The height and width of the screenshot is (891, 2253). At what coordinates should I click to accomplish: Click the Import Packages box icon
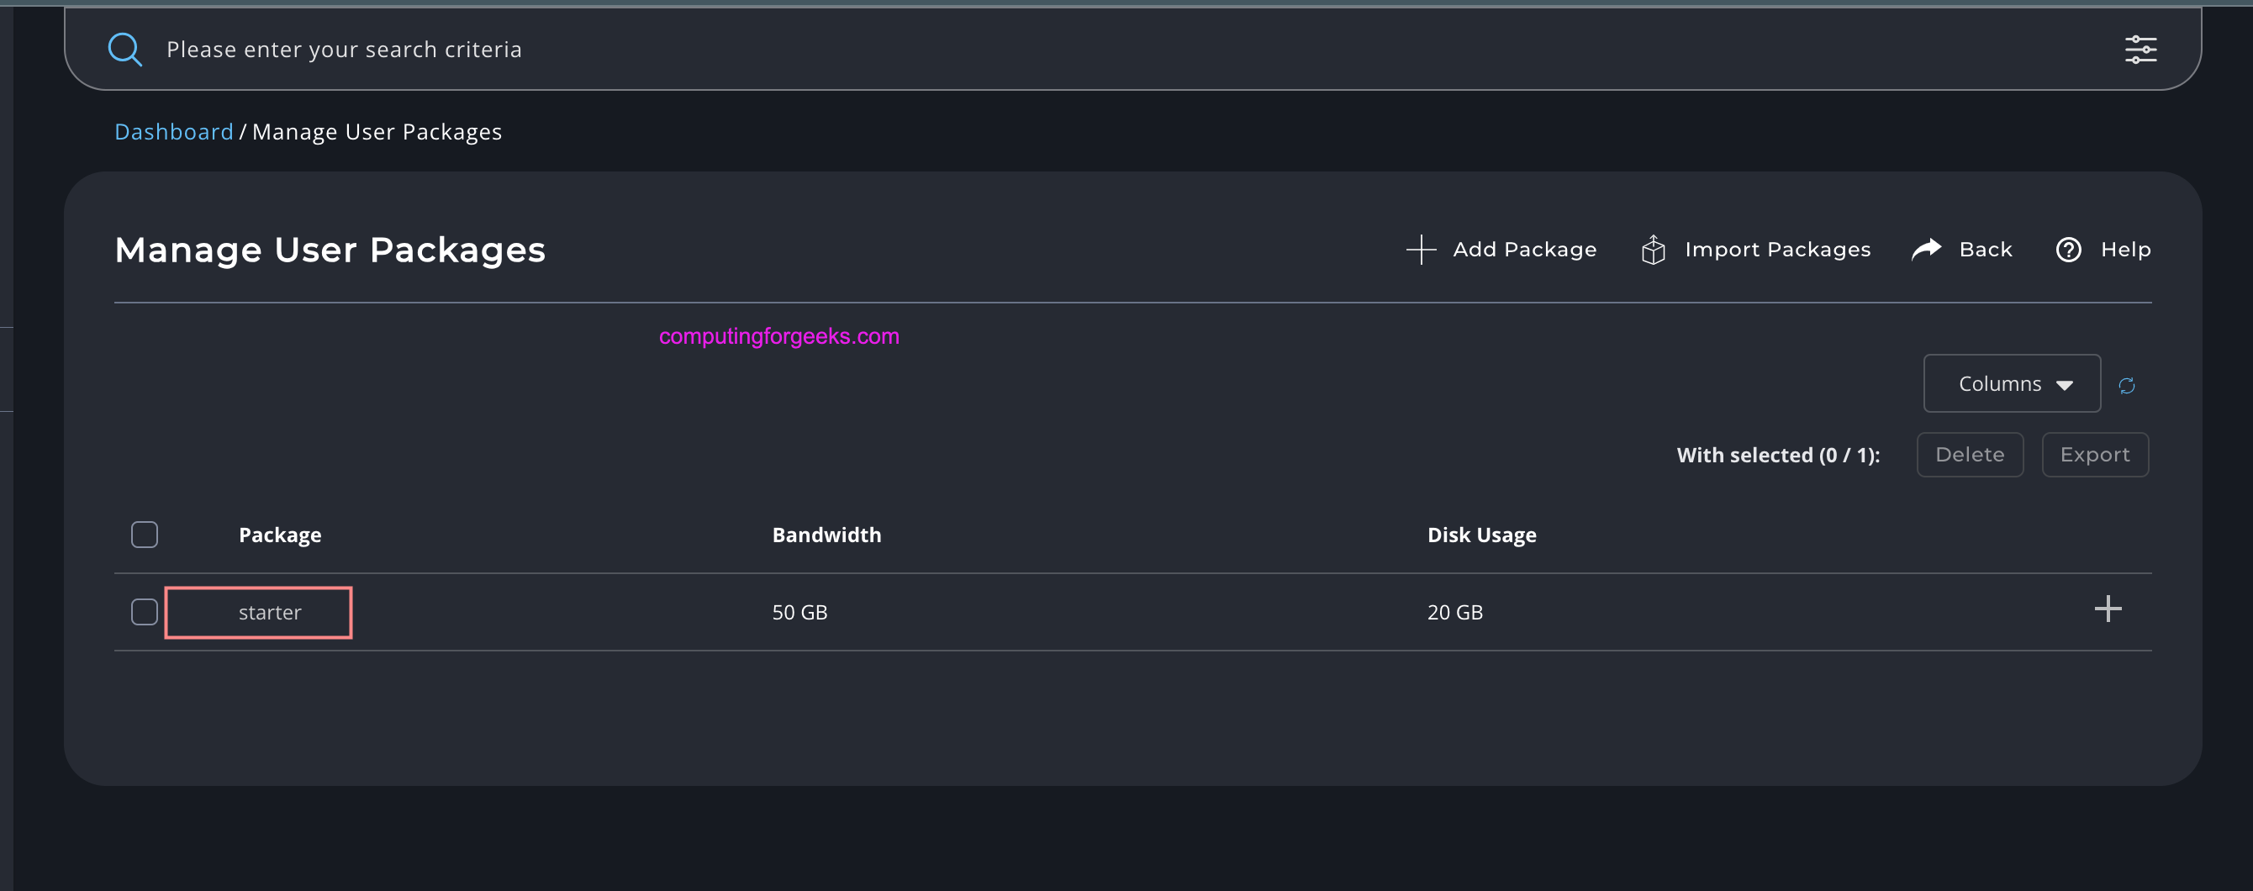1653,249
